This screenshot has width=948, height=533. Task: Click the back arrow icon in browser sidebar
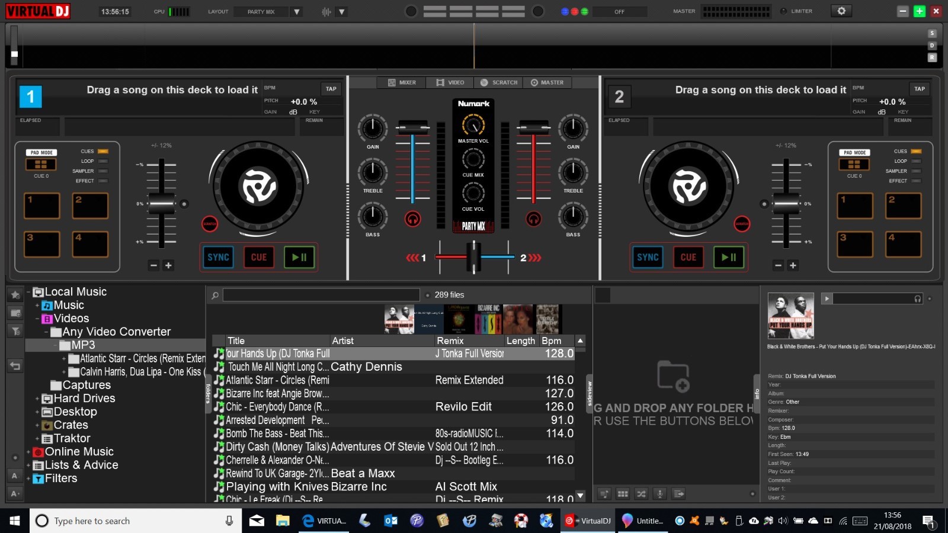click(x=15, y=366)
